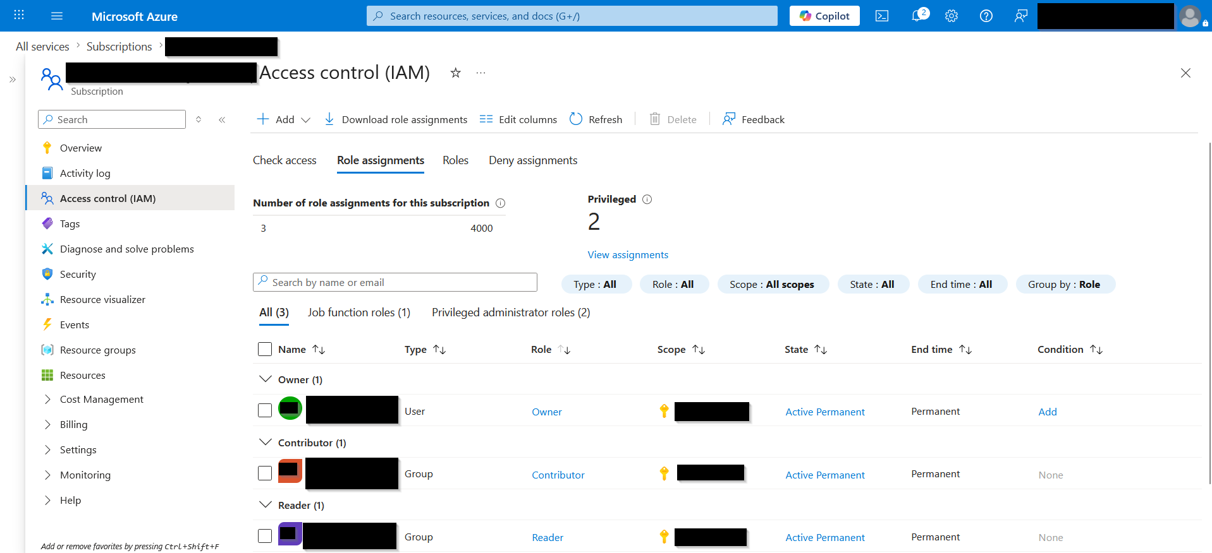Viewport: 1212px width, 553px height.
Task: Expand Help in sidebar
Action: 47,500
